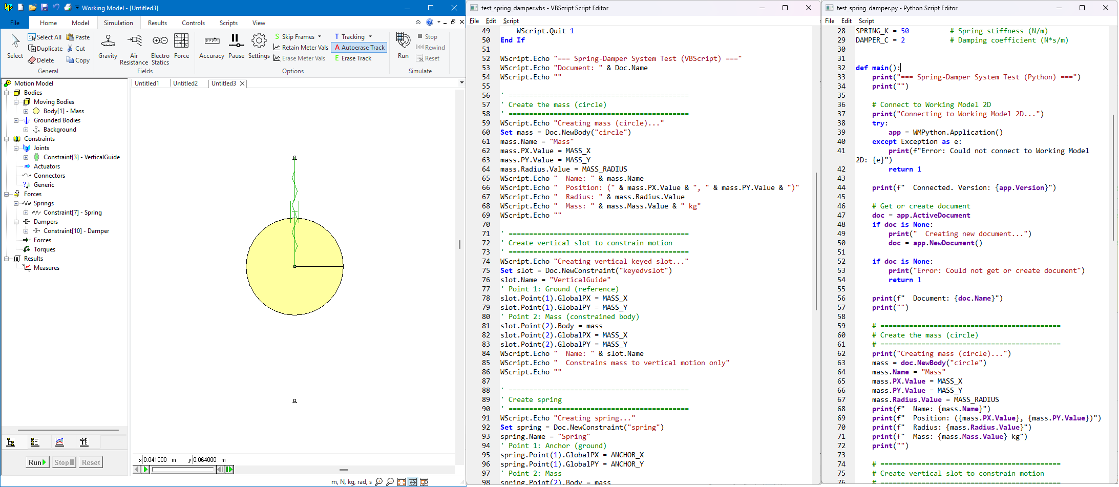Select the Untitled2 document tab
1119x487 pixels.
click(186, 83)
